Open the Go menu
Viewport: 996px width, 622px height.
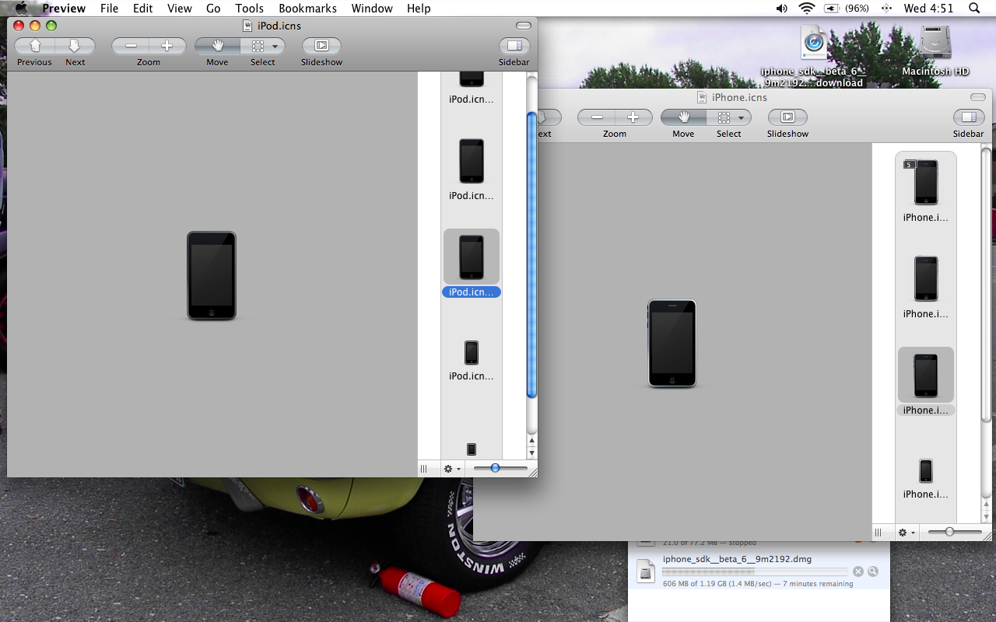click(x=214, y=9)
